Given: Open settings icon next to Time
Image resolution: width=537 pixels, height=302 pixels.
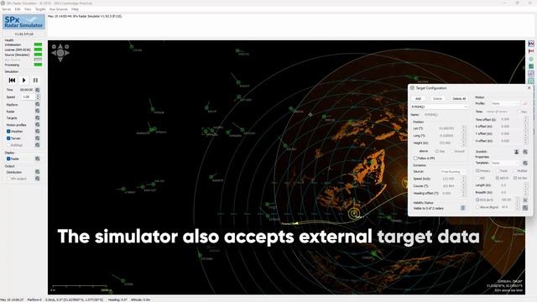Looking at the screenshot, I should 37,90.
